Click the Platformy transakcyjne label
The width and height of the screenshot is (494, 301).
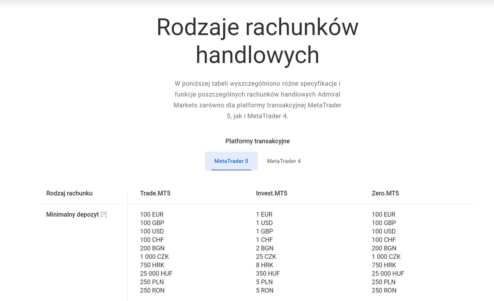coord(258,141)
